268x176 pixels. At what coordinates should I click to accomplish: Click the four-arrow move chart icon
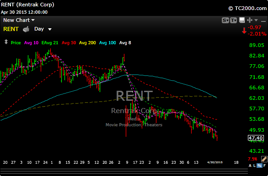pos(250,20)
